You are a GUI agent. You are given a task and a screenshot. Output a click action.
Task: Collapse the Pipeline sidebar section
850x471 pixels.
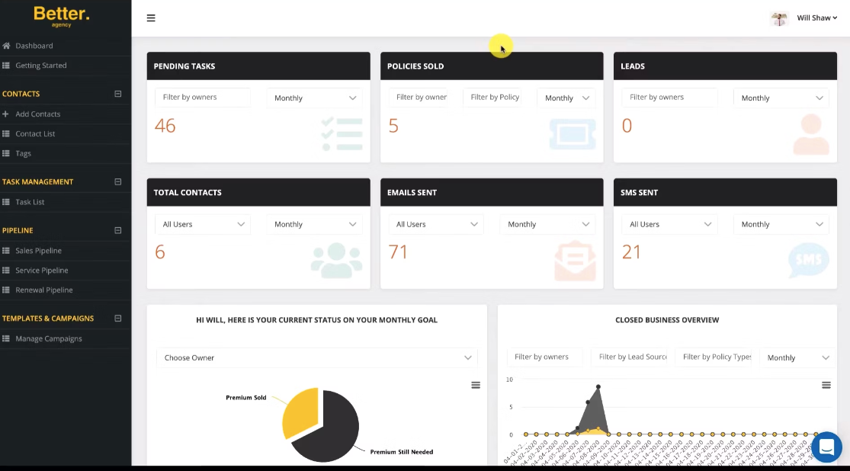pos(118,230)
